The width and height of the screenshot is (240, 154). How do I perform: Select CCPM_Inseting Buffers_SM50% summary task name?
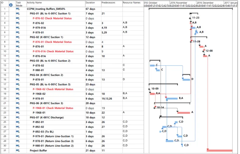(x=46, y=9)
